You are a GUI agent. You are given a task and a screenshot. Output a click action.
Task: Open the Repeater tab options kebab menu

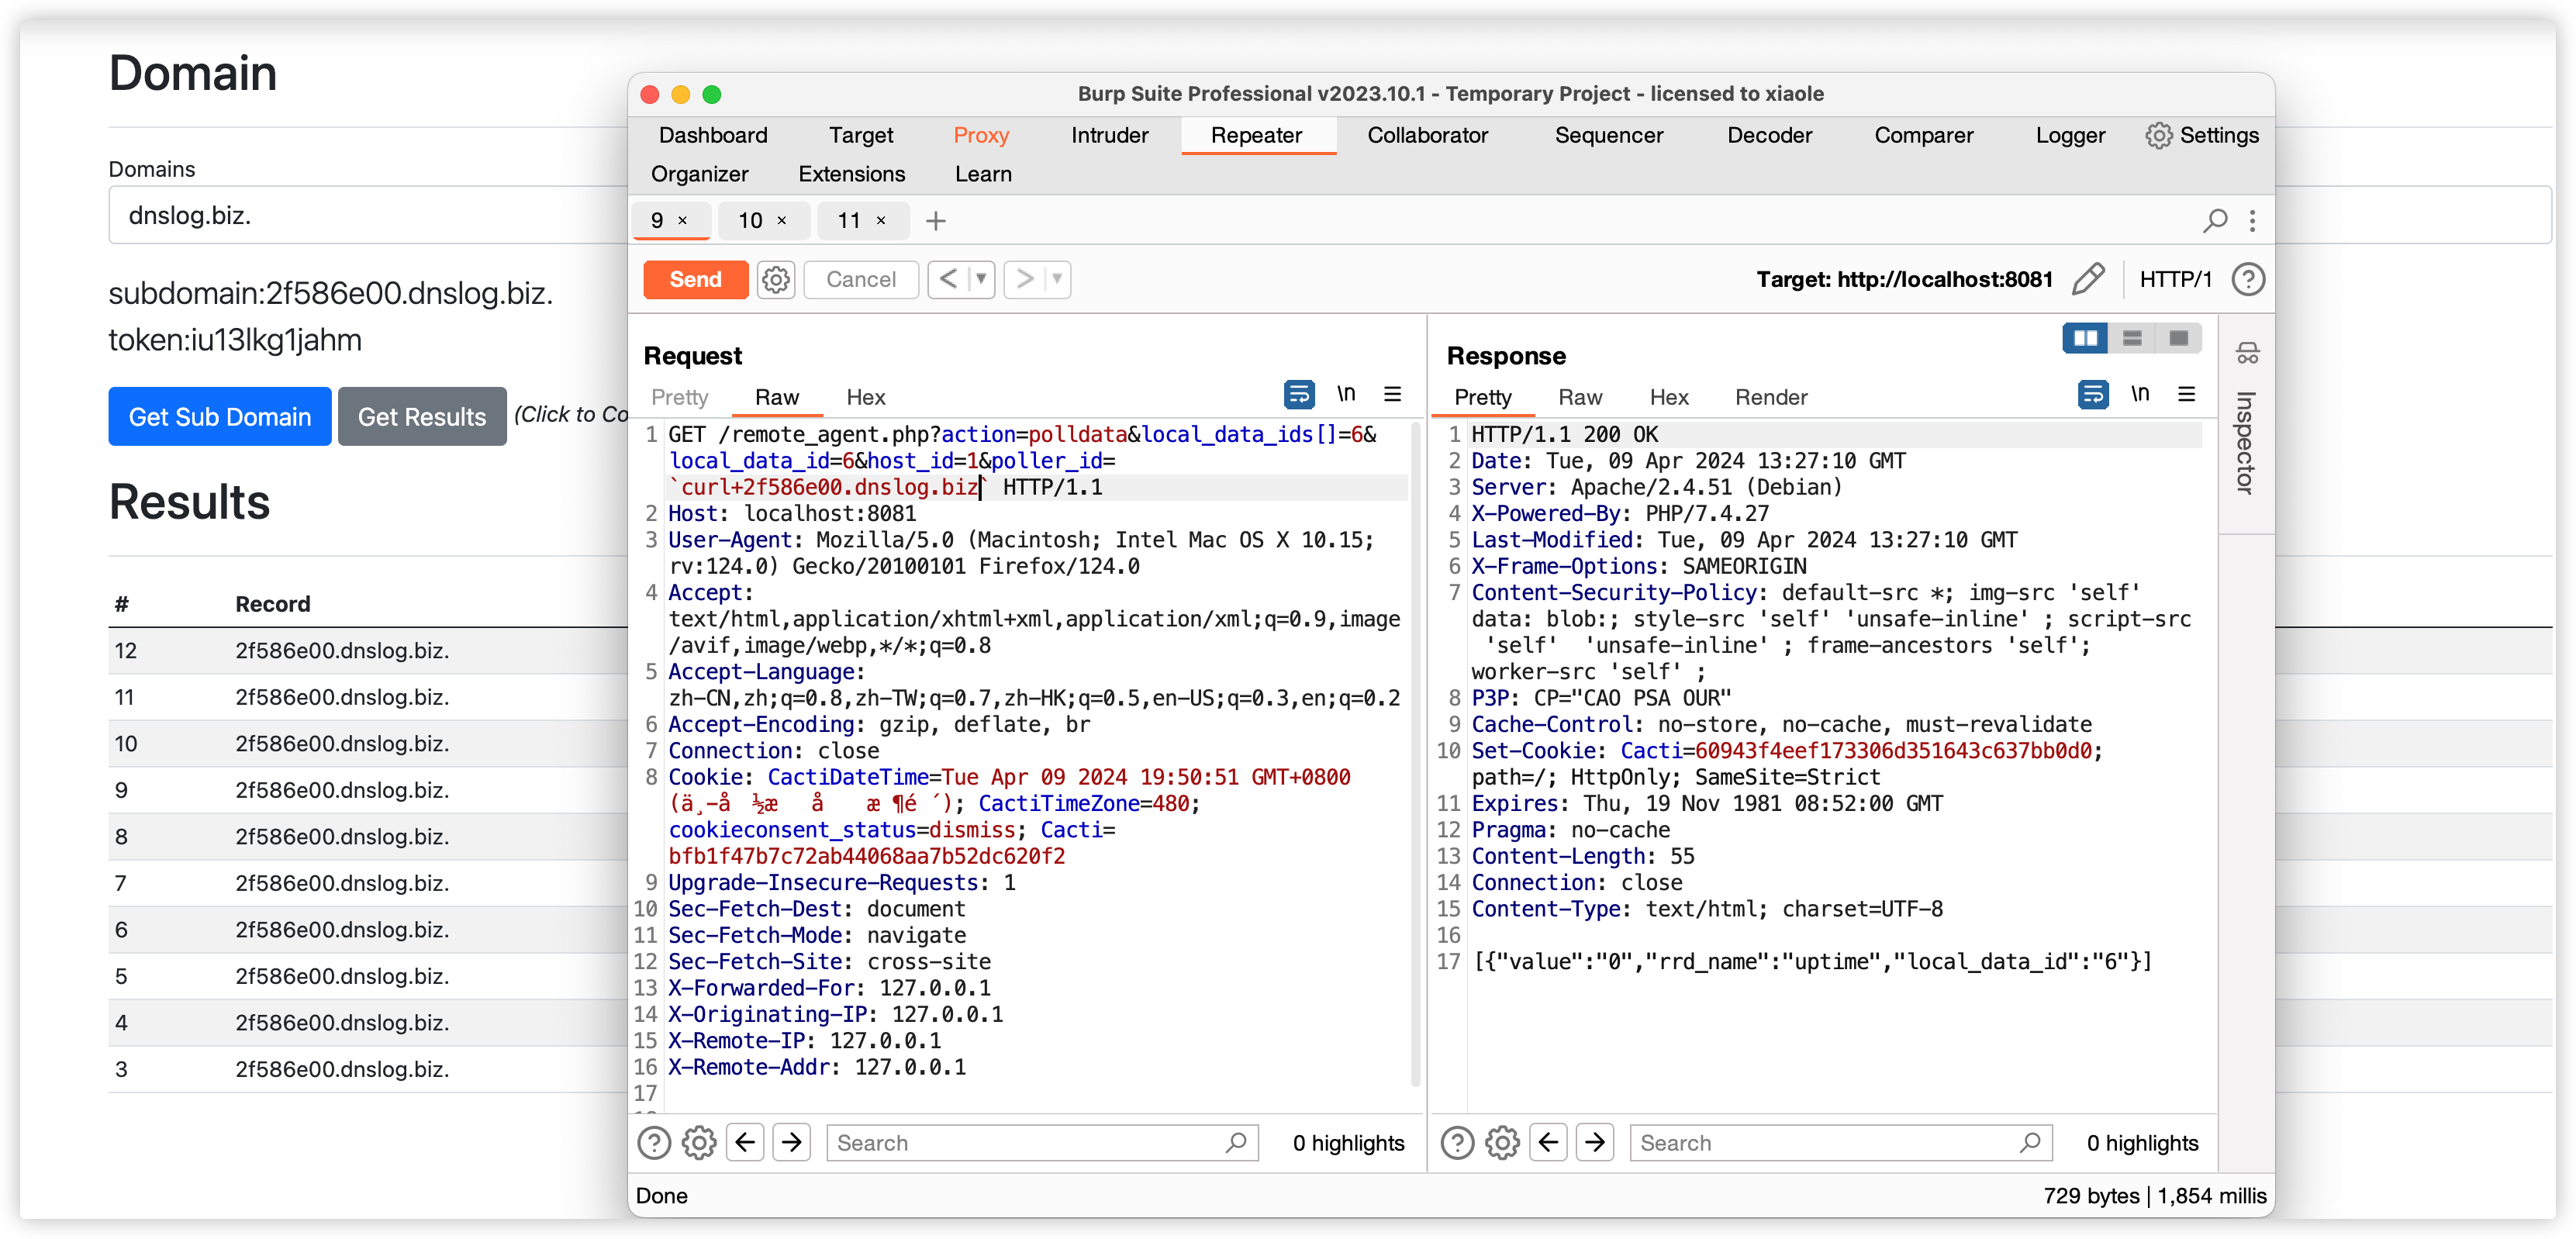click(x=2252, y=220)
